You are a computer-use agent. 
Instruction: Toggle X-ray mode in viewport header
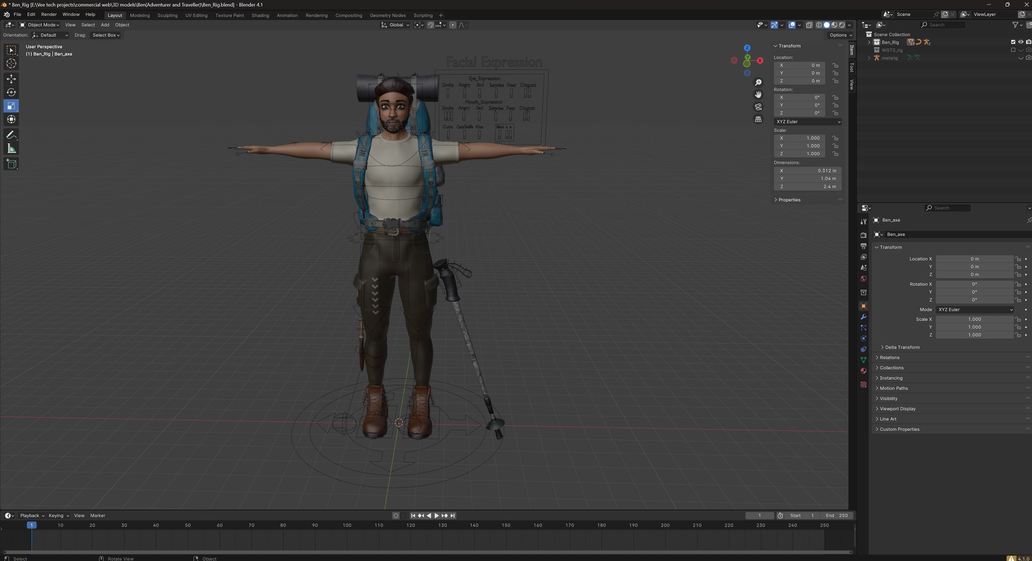pos(809,25)
